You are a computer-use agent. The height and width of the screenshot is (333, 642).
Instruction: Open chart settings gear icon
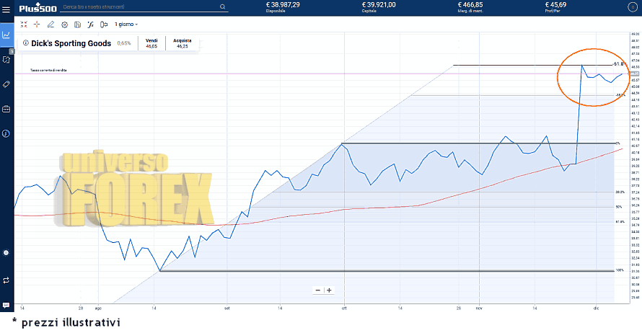tap(64, 24)
